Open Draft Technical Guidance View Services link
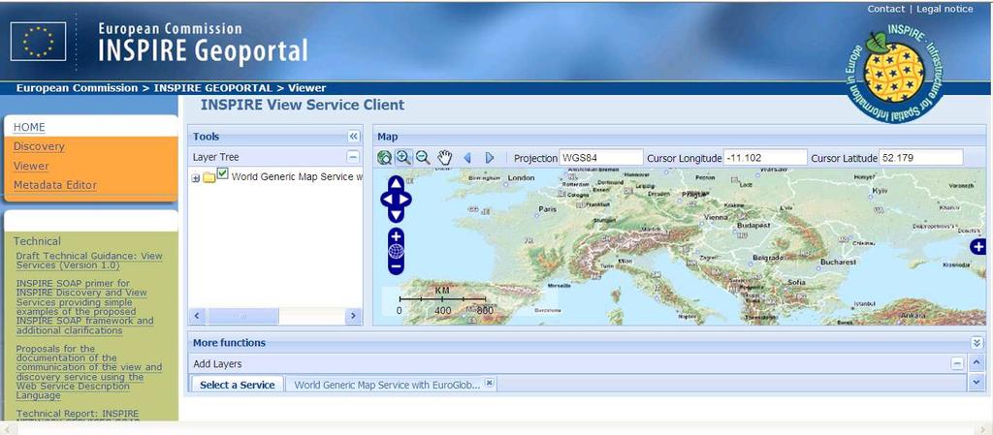Image resolution: width=993 pixels, height=435 pixels. [89, 261]
